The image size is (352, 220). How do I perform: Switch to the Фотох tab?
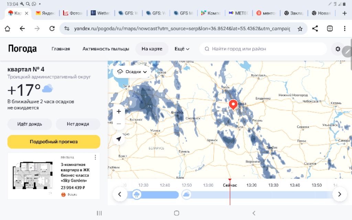pos(73,13)
